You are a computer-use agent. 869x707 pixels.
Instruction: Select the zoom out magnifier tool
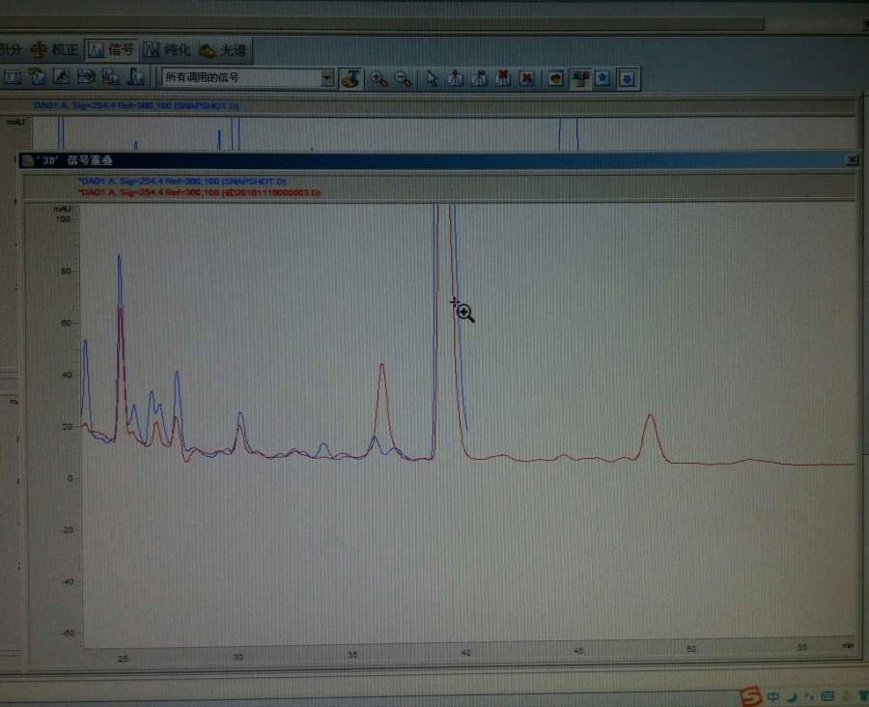pos(403,79)
